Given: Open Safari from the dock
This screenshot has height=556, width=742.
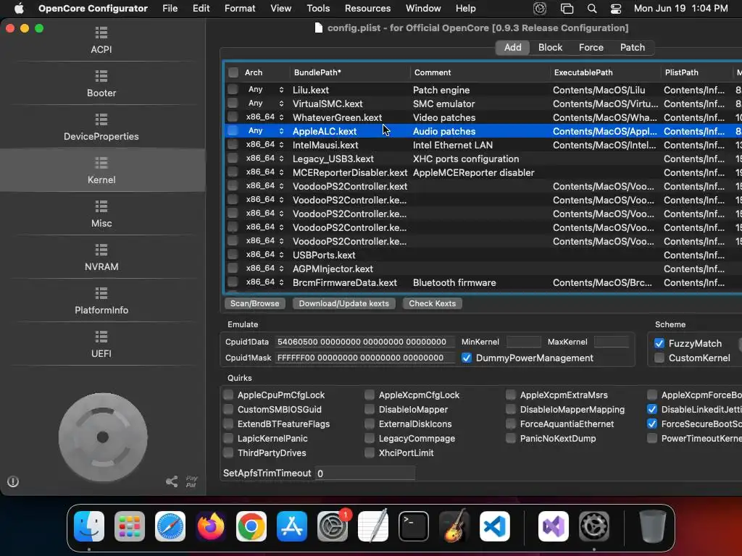Looking at the screenshot, I should pos(170,526).
